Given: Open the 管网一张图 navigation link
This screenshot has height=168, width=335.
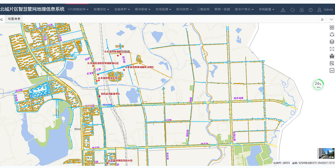Looking at the screenshot, I should [222, 9].
